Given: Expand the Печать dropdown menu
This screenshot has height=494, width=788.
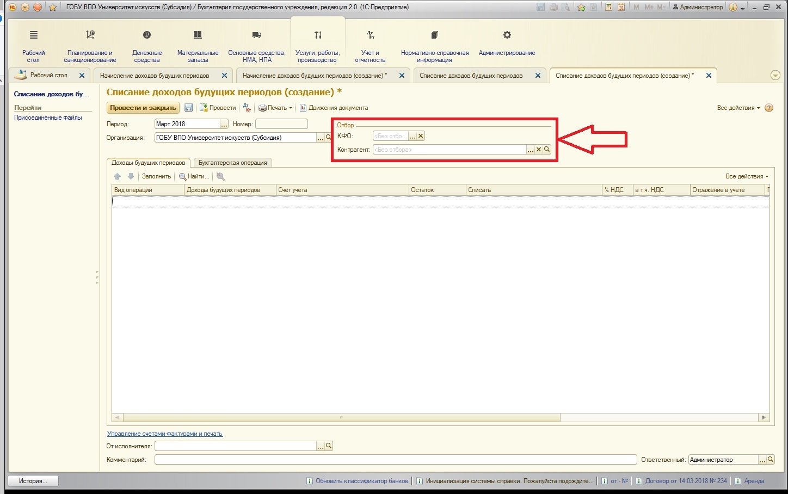Looking at the screenshot, I should click(275, 108).
